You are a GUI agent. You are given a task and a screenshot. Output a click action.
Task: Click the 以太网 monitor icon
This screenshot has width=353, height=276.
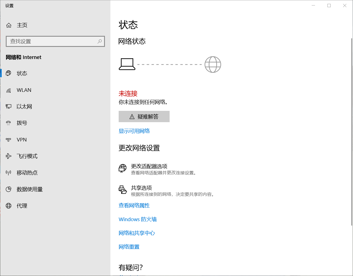(x=9, y=106)
